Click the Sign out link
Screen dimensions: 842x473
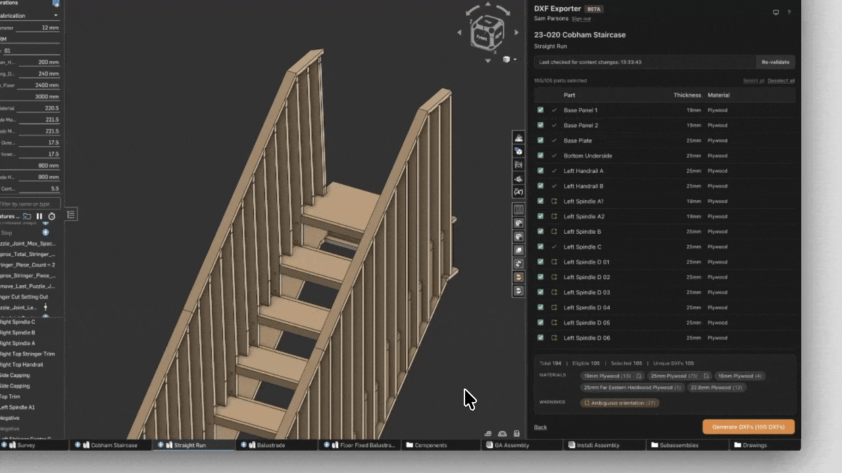(x=581, y=19)
